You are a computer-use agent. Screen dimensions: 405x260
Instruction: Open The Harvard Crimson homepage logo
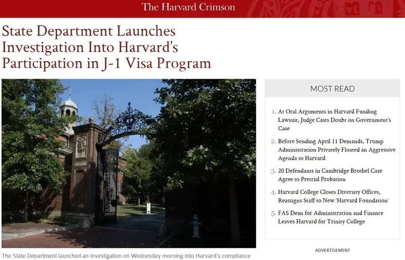pos(188,7)
